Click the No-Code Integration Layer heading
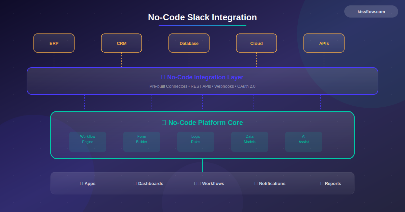Screen dimensions: 405x212 tap(202, 77)
